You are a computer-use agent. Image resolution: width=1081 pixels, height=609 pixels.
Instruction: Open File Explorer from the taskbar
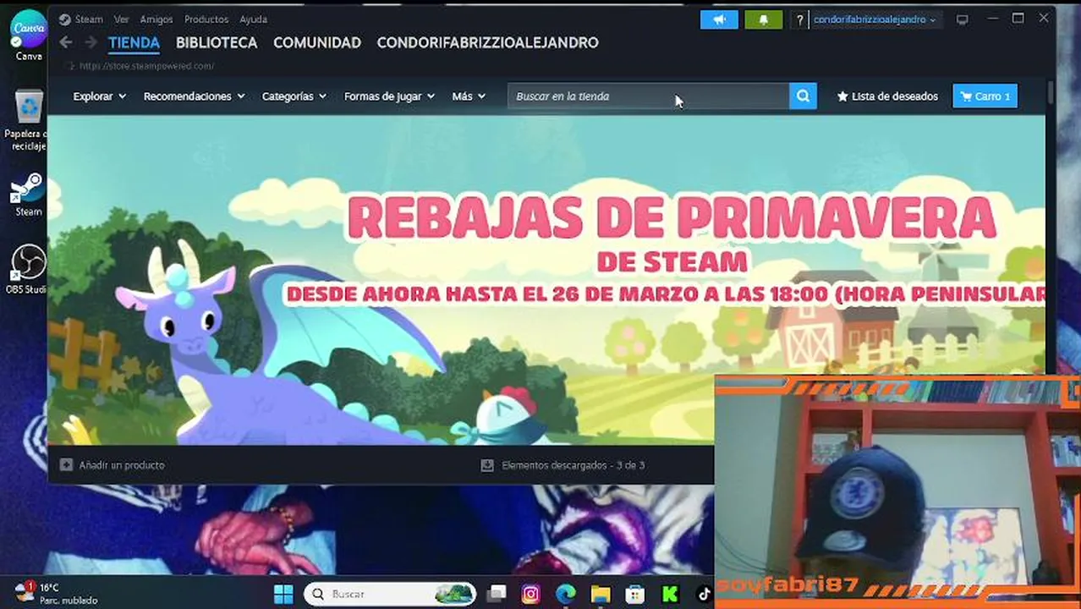click(601, 594)
